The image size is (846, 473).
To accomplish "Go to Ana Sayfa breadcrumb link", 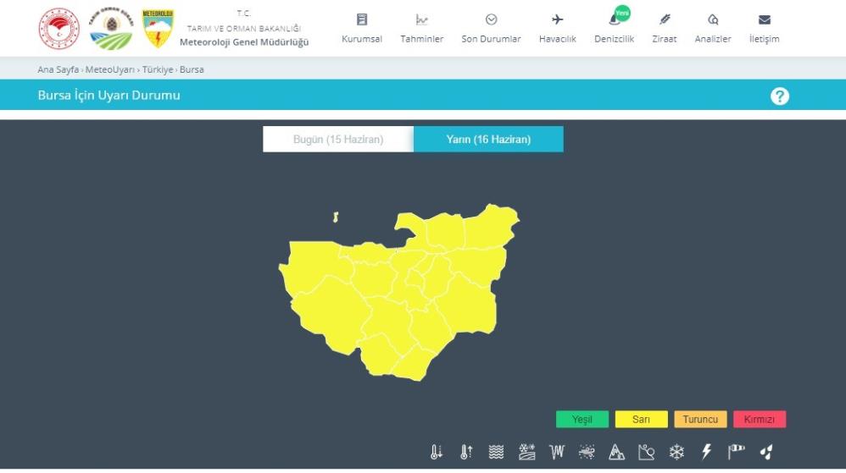I will click(x=58, y=69).
